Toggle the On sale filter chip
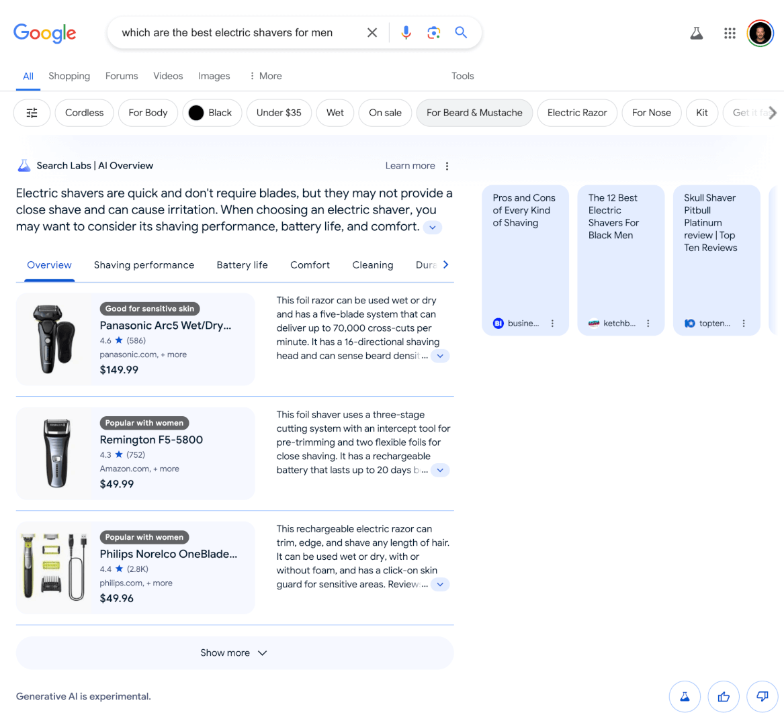 pos(385,113)
